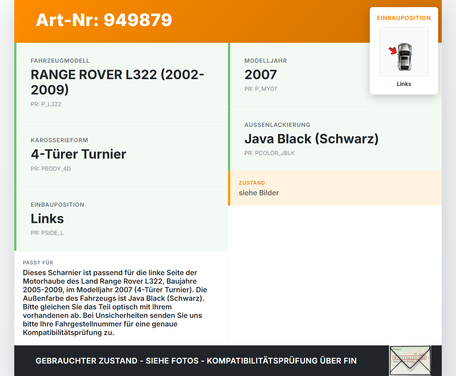
Task: Click the 'AUSSENLACKIERUNG' label
Action: pos(277,125)
